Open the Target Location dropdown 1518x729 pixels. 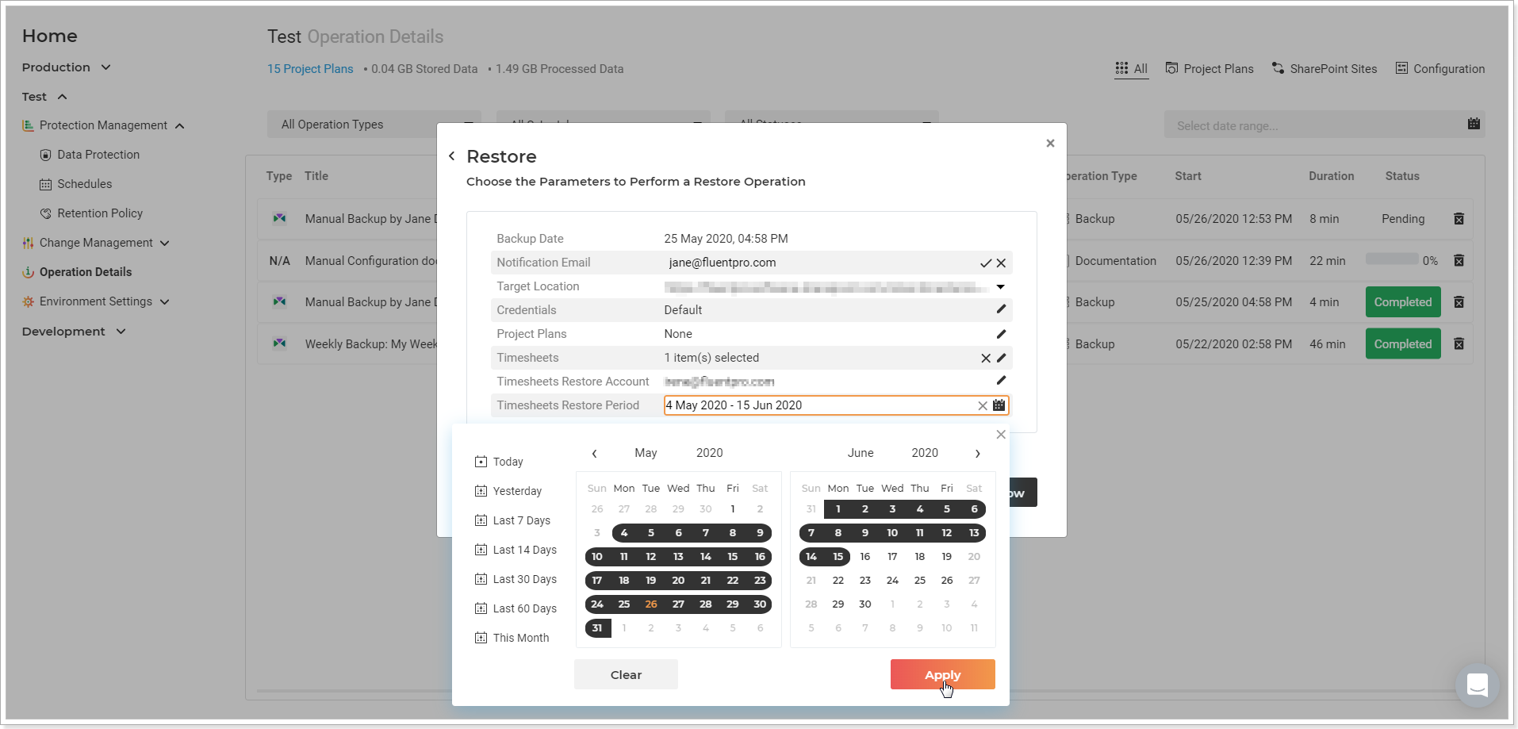pyautogui.click(x=1000, y=286)
